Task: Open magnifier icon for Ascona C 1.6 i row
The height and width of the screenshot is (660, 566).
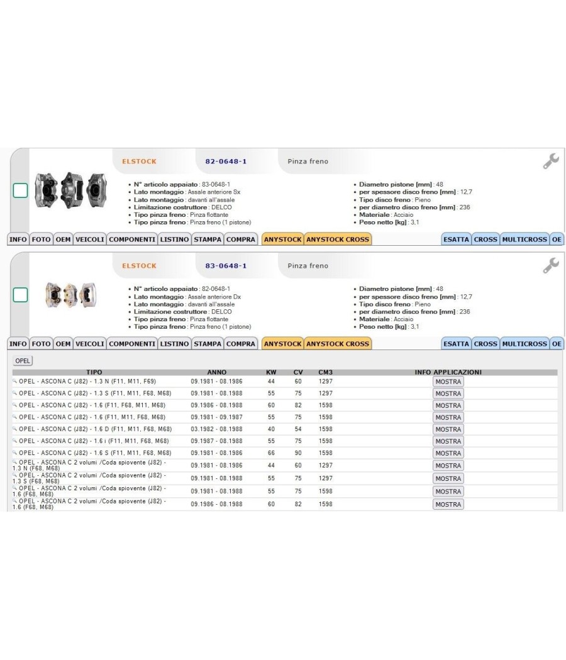Action: [14, 441]
